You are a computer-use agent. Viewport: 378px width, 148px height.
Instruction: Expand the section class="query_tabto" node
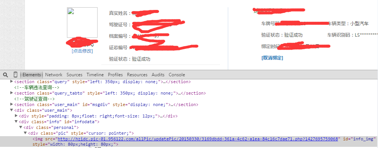[x=11, y=93]
